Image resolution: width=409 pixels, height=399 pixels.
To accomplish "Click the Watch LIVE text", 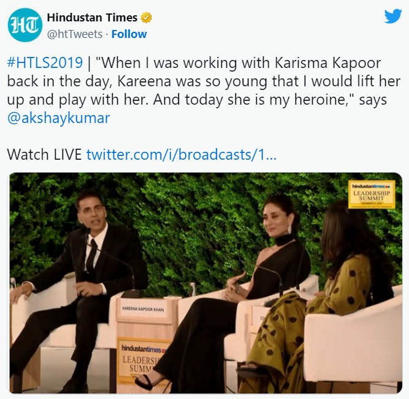I will [x=44, y=155].
